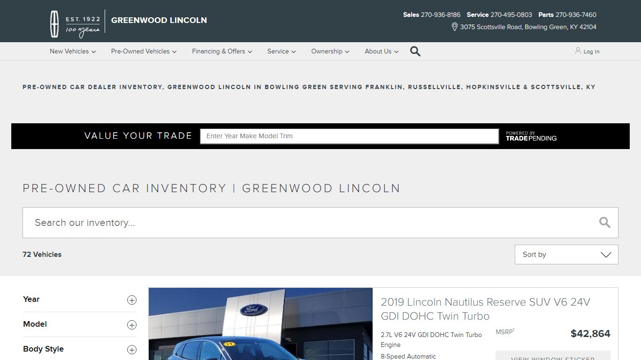Open the 3075 Scottsville Road address link

[x=528, y=27]
